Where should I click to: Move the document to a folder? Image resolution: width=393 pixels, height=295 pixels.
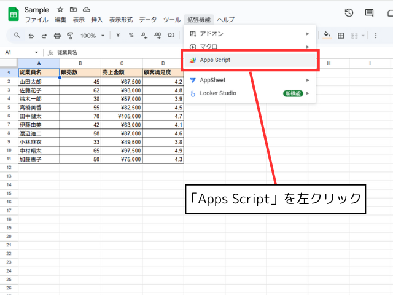[73, 10]
